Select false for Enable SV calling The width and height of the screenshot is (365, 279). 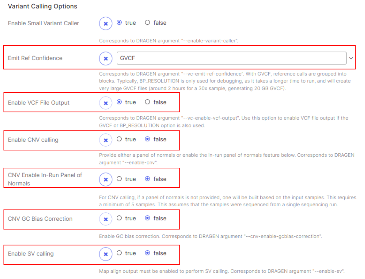pyautogui.click(x=148, y=253)
